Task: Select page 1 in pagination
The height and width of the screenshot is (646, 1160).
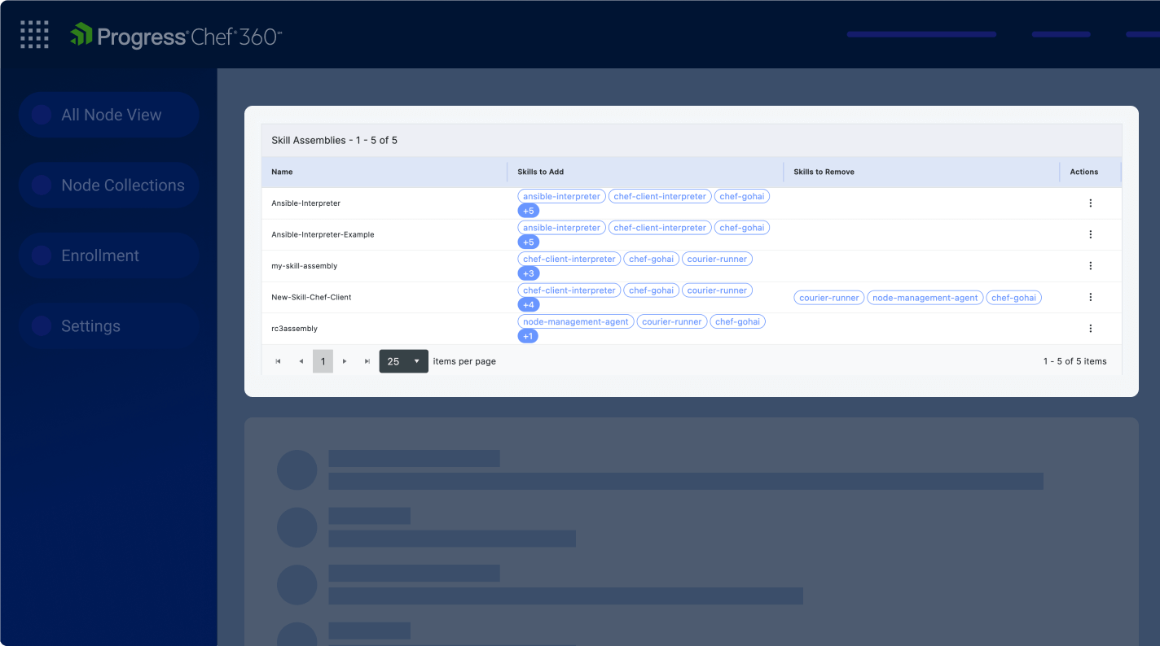Action: click(x=323, y=361)
